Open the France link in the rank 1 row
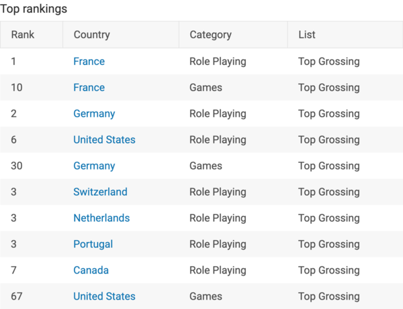This screenshot has height=309, width=403. coord(89,62)
